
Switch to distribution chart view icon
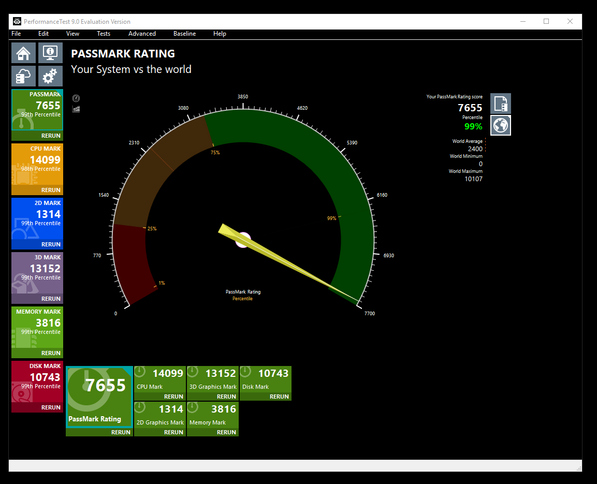click(76, 109)
